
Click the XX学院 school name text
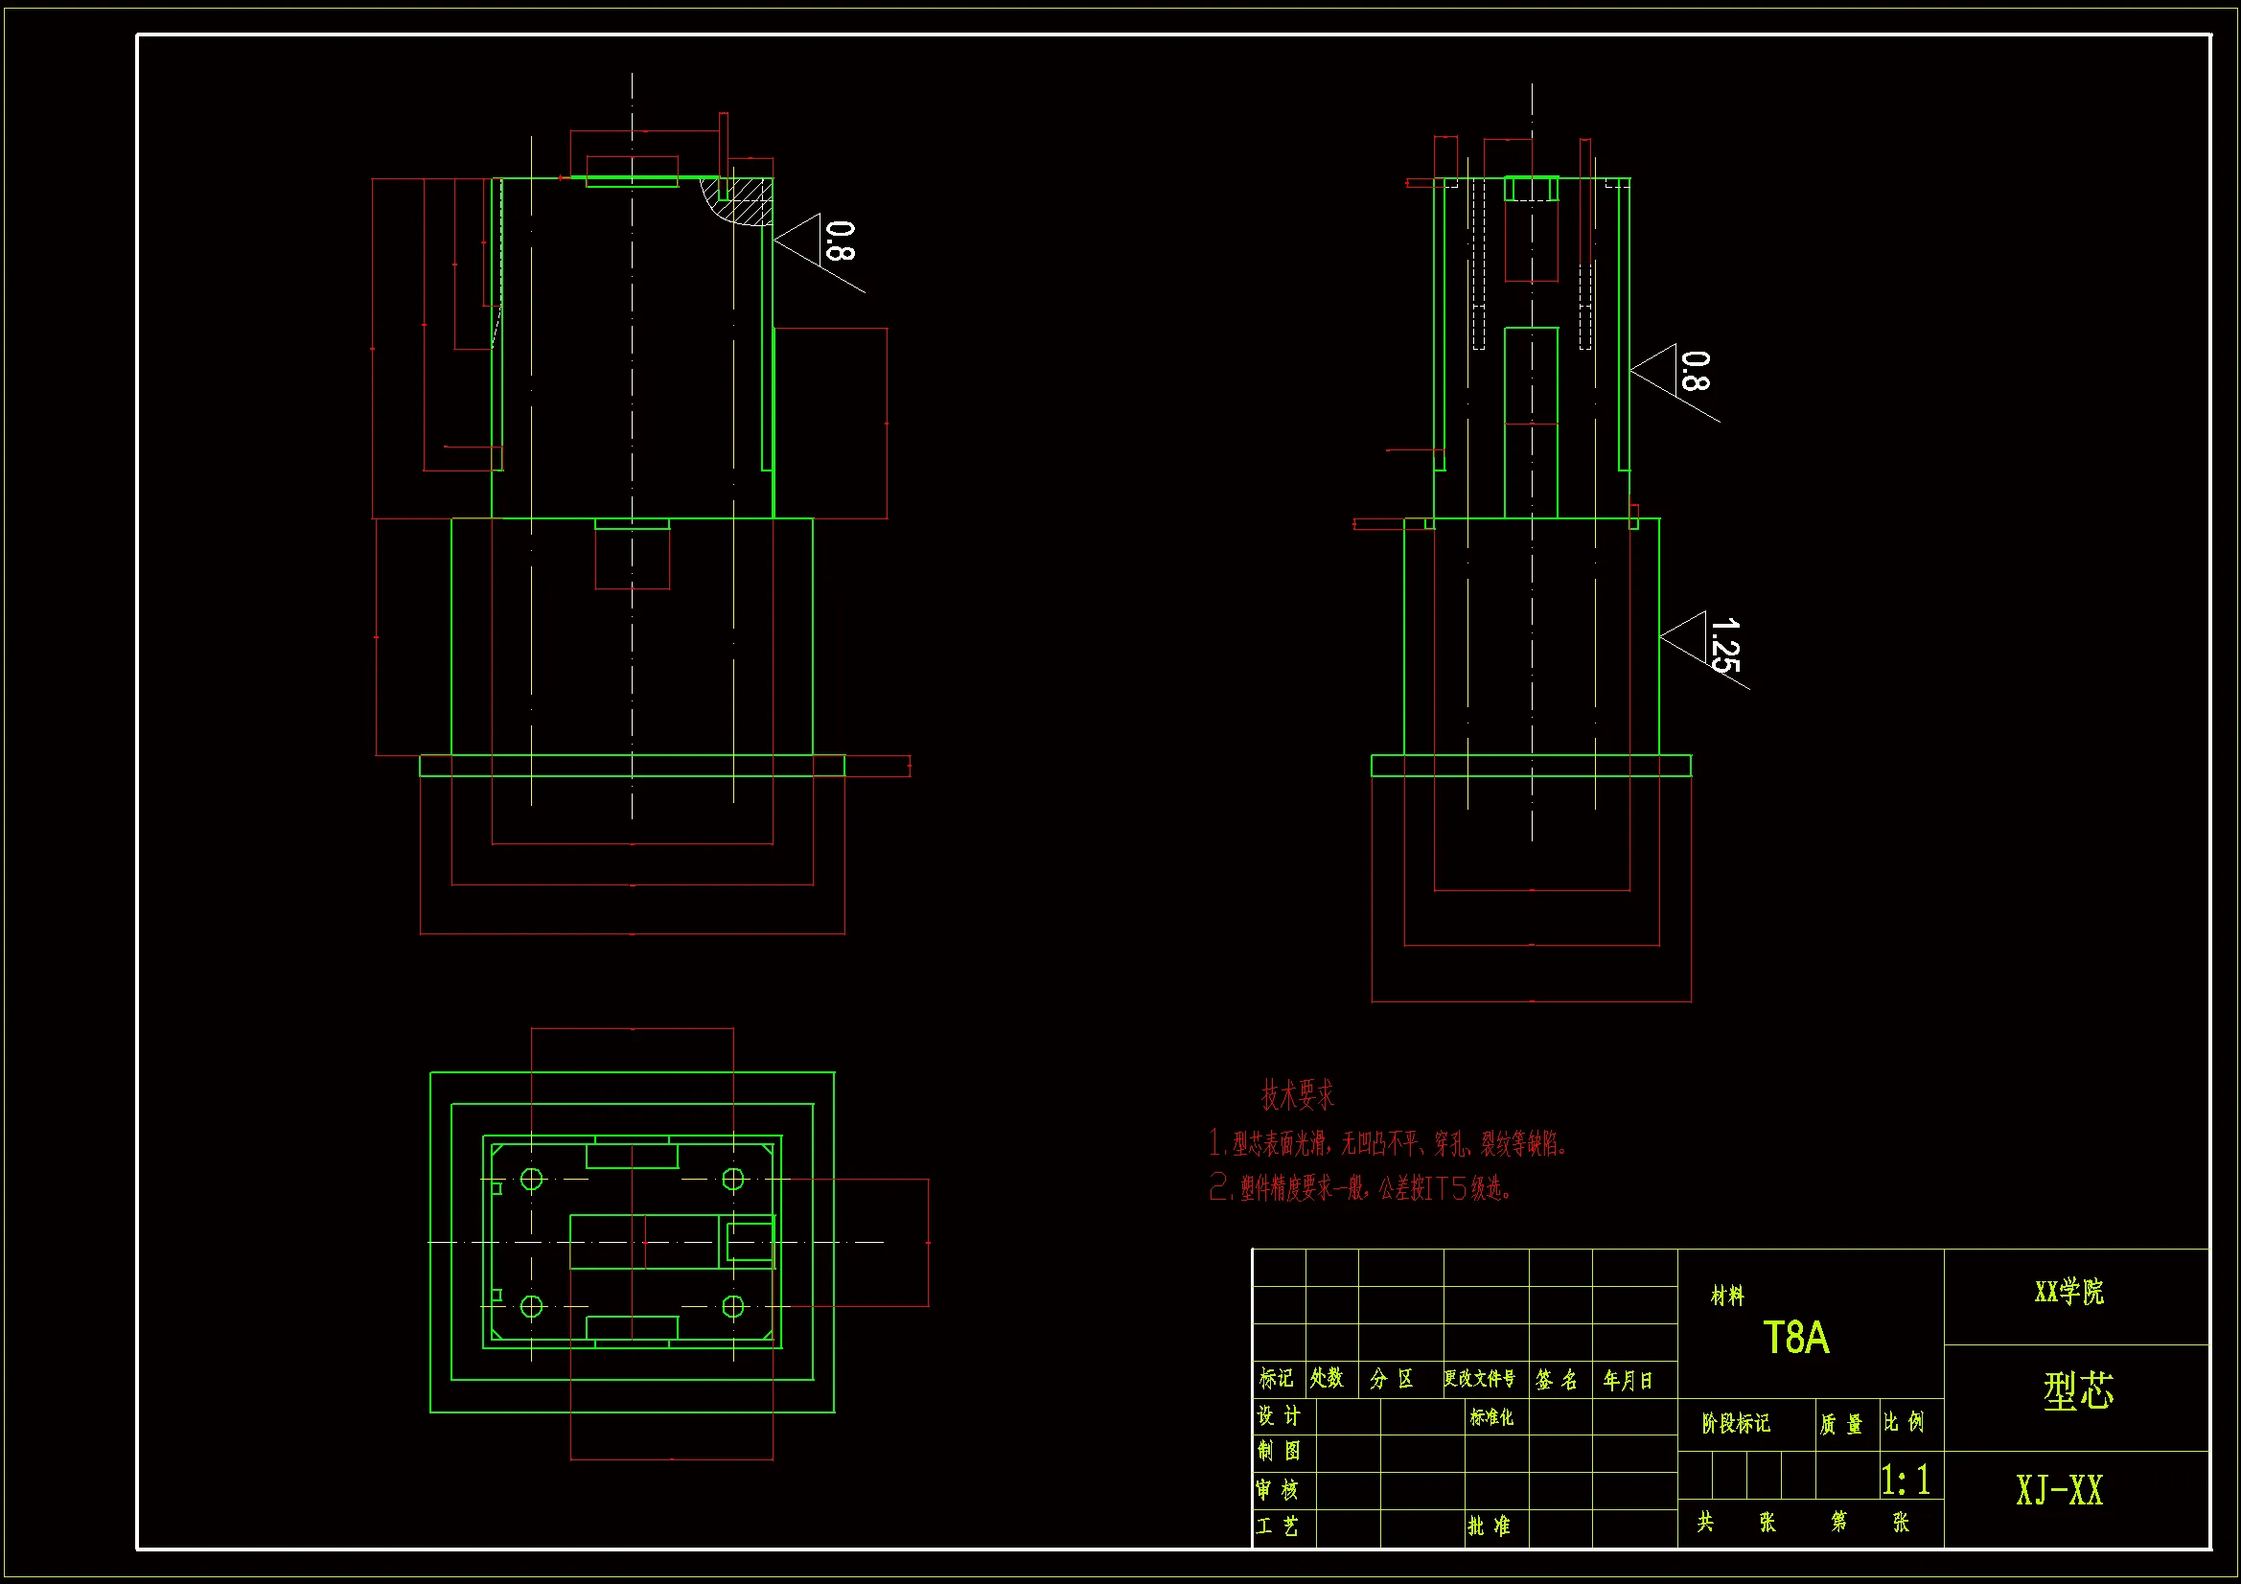(x=2068, y=1292)
